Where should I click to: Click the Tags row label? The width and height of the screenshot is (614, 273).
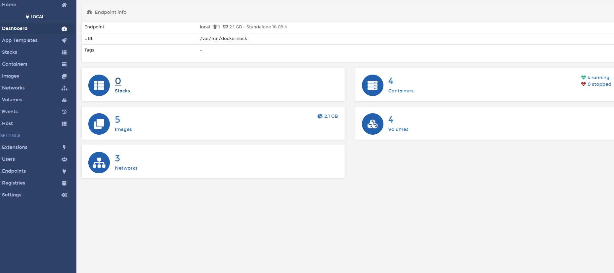[x=89, y=50]
